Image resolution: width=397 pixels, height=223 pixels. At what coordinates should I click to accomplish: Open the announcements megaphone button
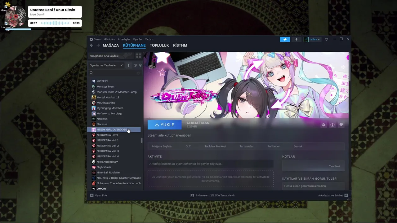[x=285, y=39]
